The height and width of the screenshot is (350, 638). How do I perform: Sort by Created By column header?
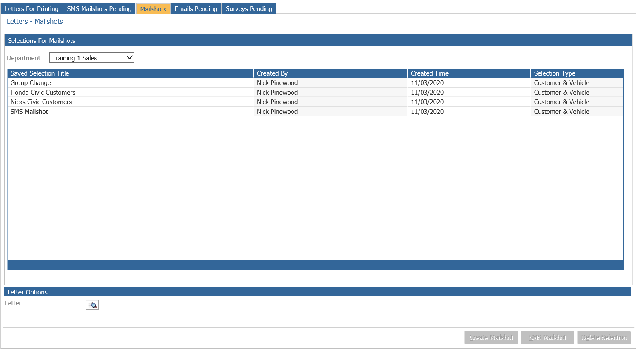[x=330, y=73]
